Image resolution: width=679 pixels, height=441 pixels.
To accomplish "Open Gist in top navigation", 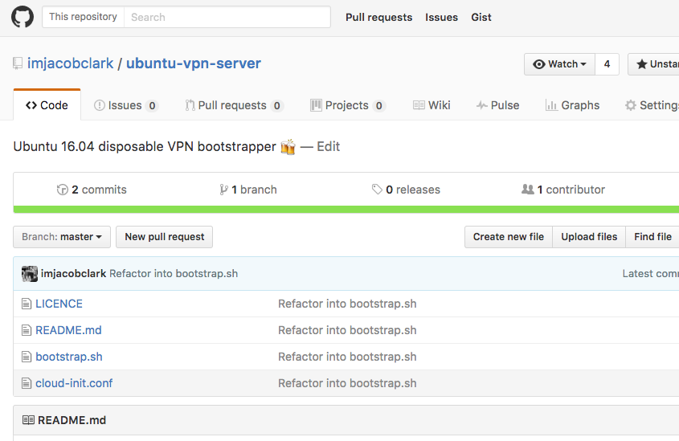I will pyautogui.click(x=481, y=18).
